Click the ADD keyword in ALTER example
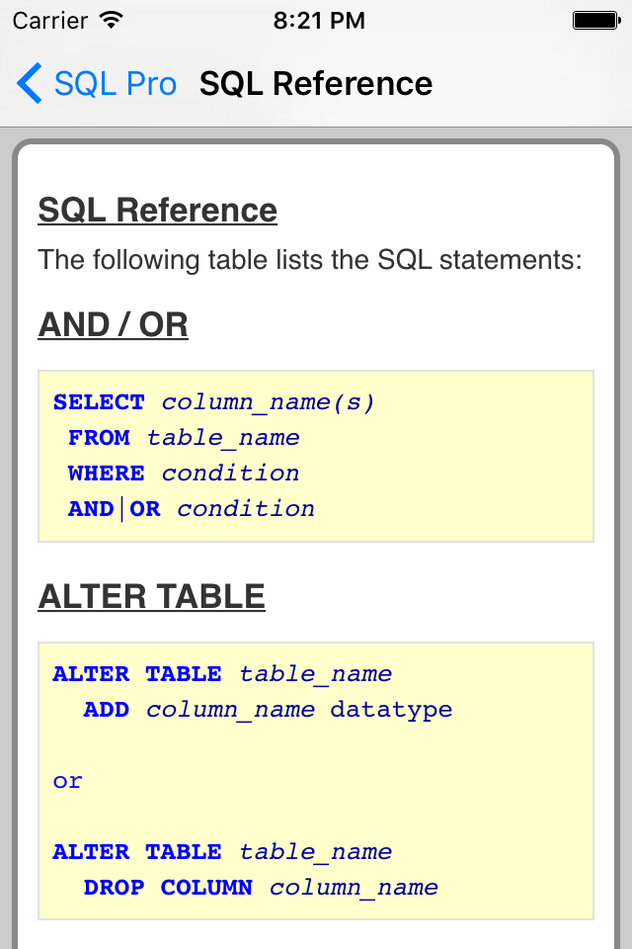The width and height of the screenshot is (632, 949). click(x=106, y=710)
